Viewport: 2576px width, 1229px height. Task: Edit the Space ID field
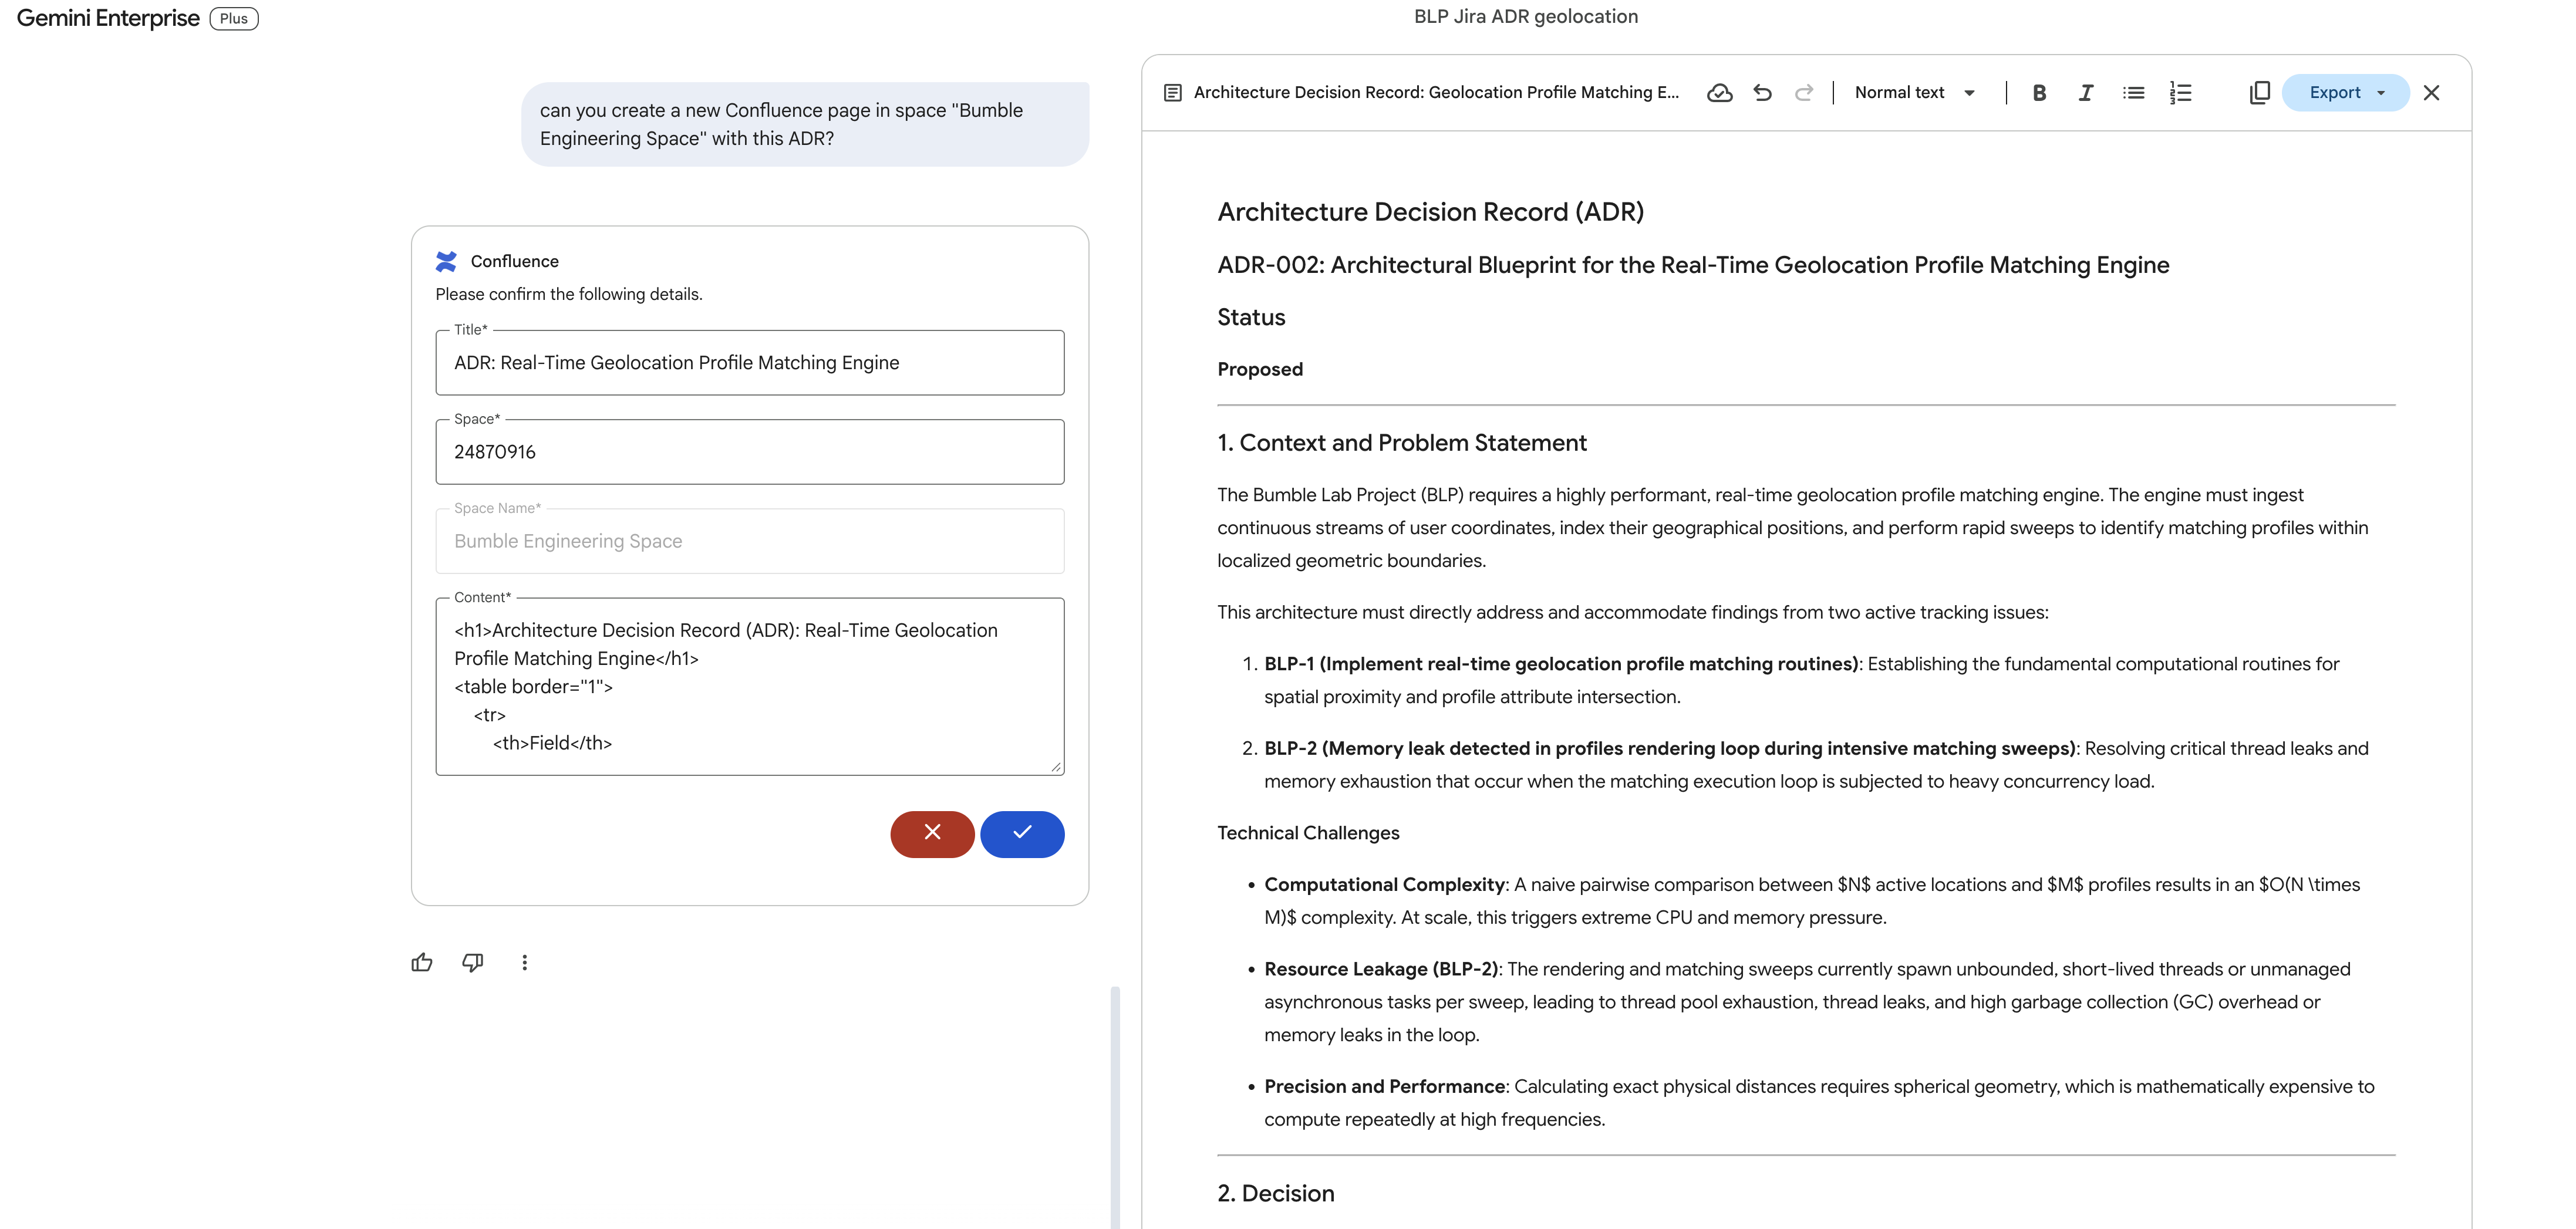point(750,451)
